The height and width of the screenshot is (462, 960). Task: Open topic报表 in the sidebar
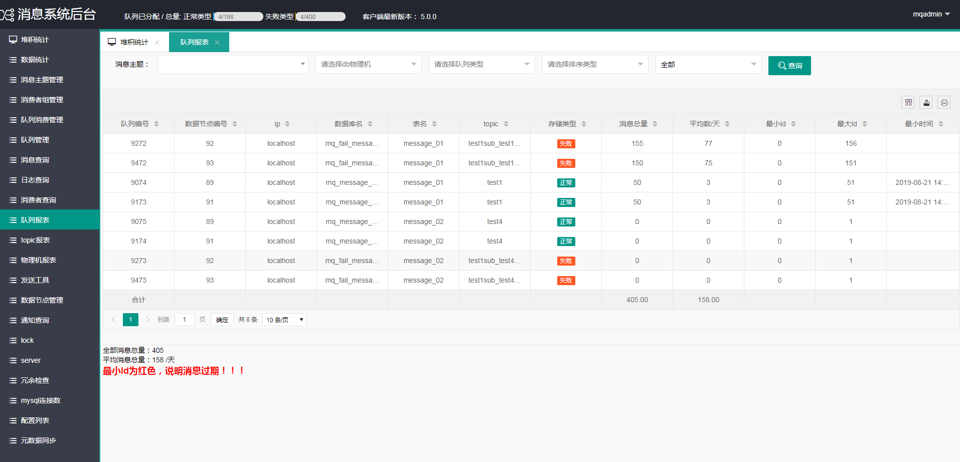coord(50,240)
